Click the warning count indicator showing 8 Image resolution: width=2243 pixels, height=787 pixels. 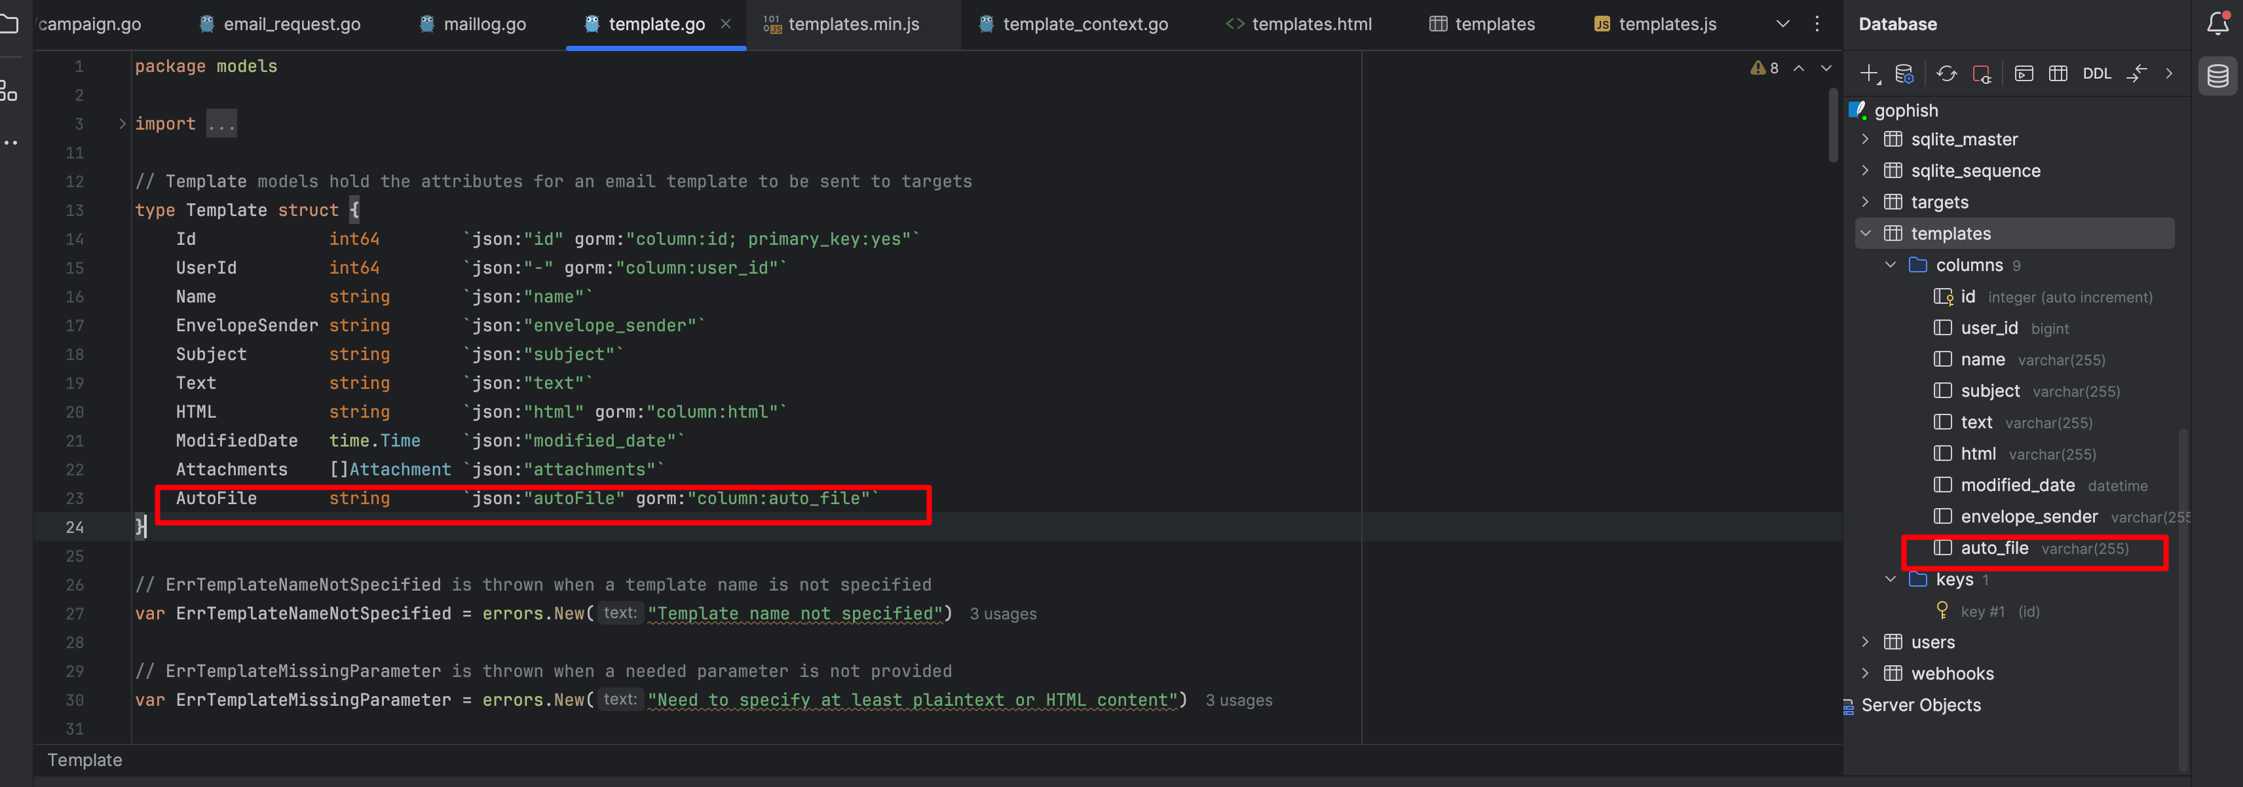pyautogui.click(x=1764, y=68)
